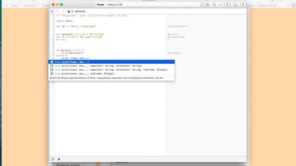Go back with the jump bar arrow
296x166 pixels.
click(58, 12)
